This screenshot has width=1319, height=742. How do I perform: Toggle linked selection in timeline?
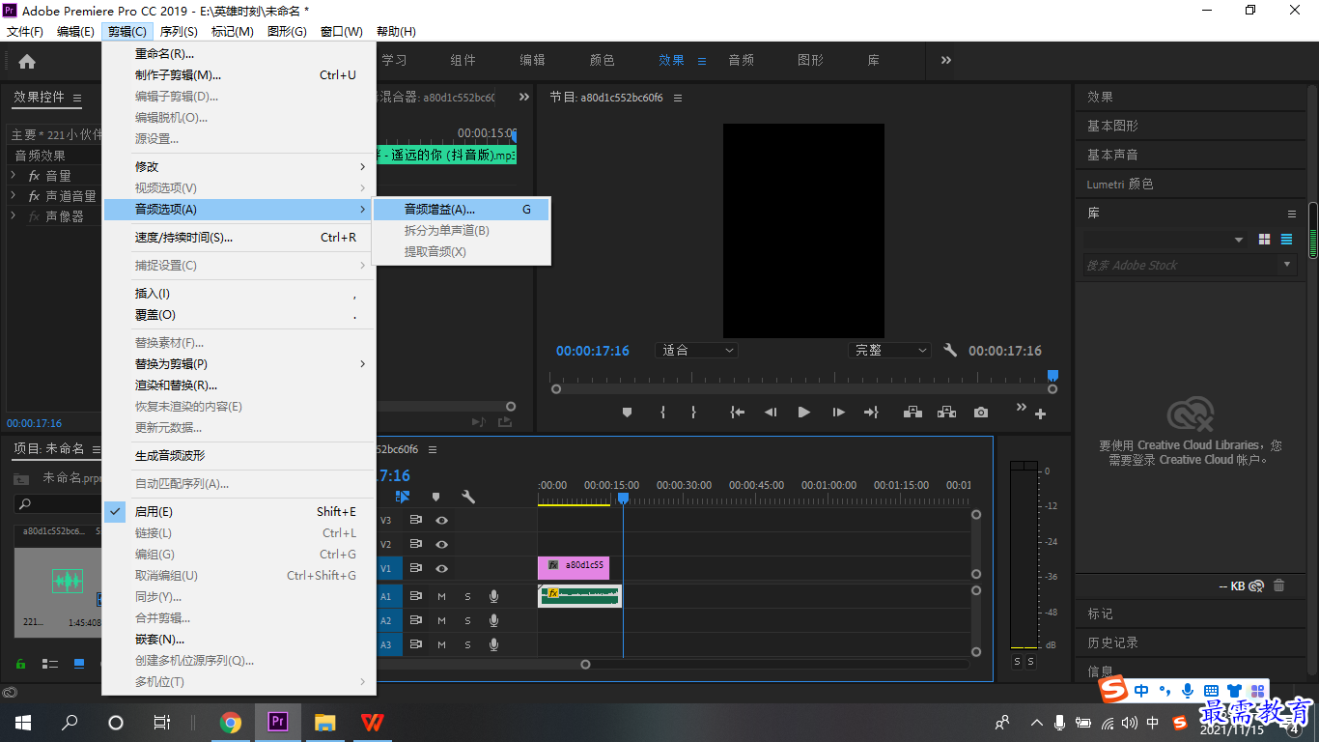(x=403, y=497)
